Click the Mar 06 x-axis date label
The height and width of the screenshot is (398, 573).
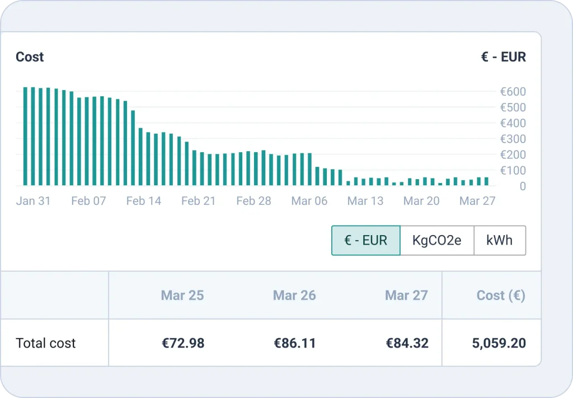pos(309,201)
